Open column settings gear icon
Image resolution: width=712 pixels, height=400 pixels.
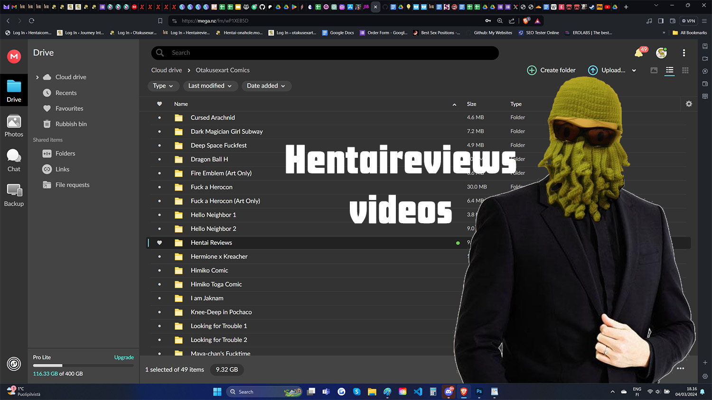click(689, 104)
